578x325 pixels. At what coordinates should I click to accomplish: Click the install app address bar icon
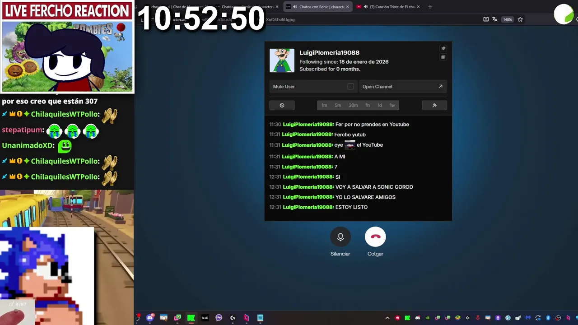click(486, 19)
